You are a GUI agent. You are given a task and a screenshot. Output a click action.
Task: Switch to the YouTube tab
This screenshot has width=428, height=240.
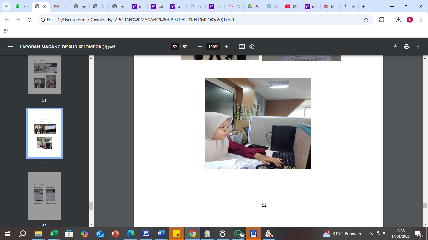[x=291, y=6]
